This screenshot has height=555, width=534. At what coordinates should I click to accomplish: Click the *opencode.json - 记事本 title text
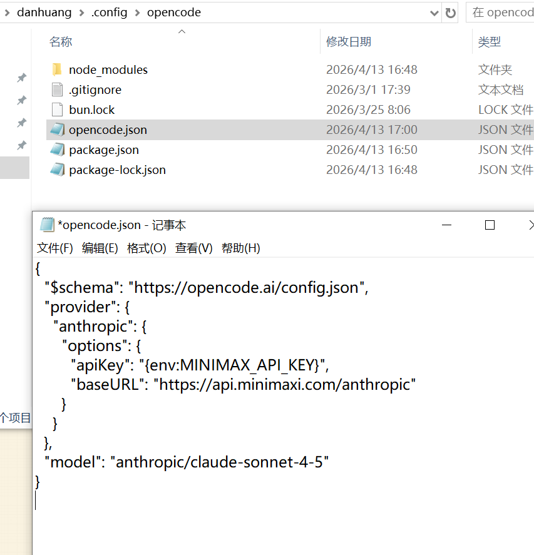coord(122,225)
